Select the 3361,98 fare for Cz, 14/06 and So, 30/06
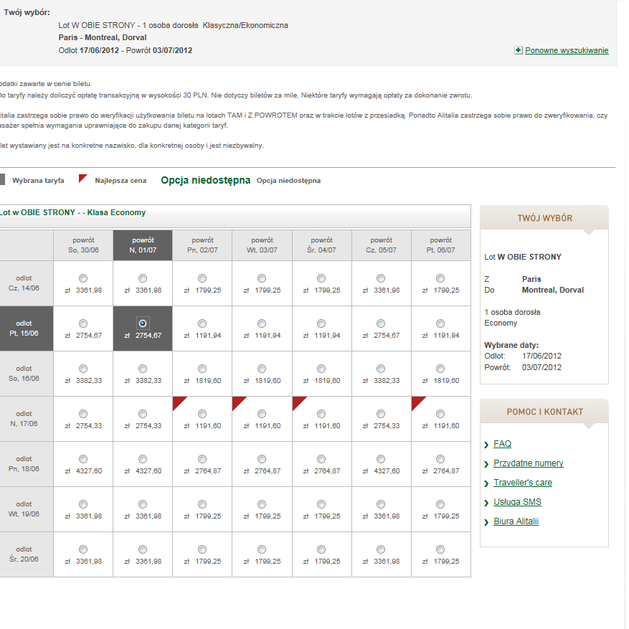629x629 pixels. pos(83,278)
